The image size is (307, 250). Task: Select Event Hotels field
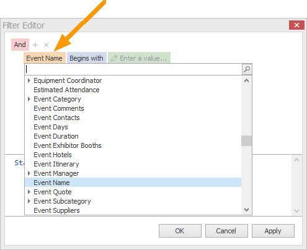(x=133, y=155)
